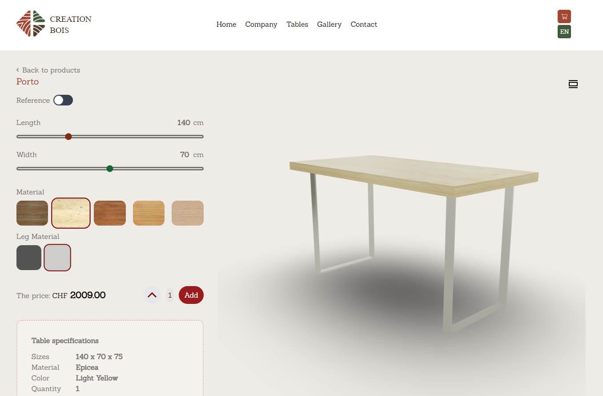Increase quantity with the up arrow
The width and height of the screenshot is (603, 396).
[x=152, y=295]
